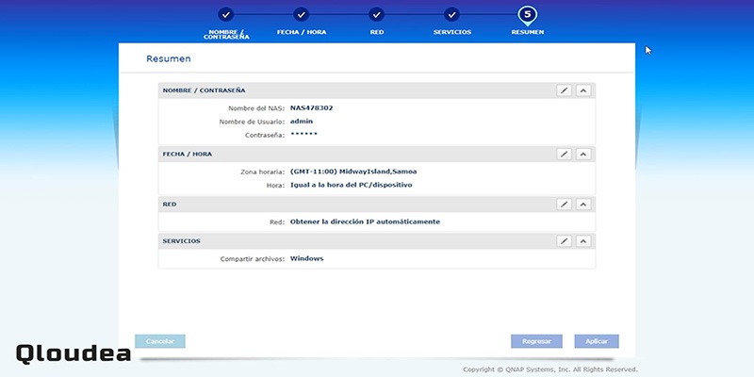Image resolution: width=754 pixels, height=377 pixels.
Task: Click the 'Compartir archivos:' label
Action: click(x=253, y=259)
